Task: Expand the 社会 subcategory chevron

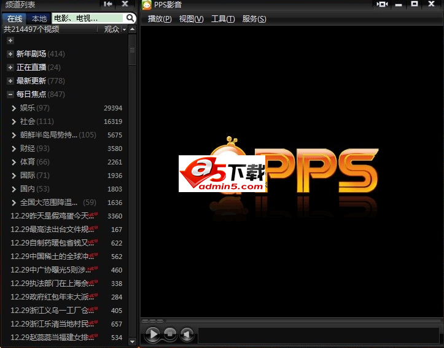Action: coord(14,122)
